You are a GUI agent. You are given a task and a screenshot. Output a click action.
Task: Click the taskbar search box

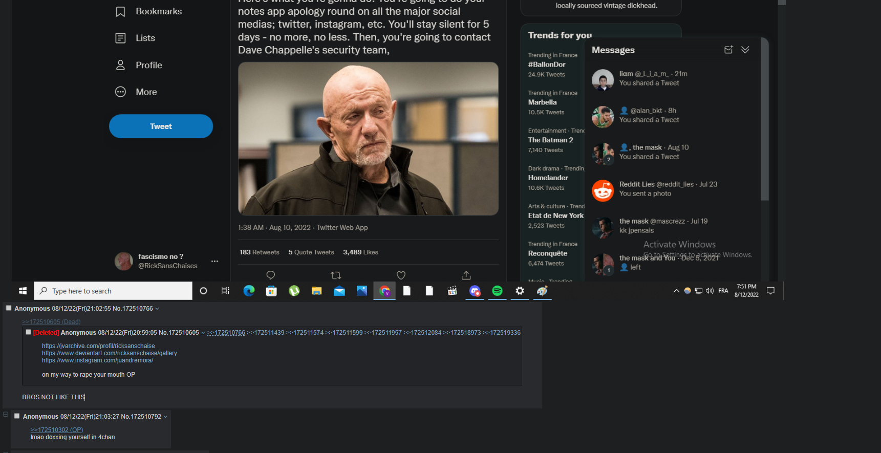(x=113, y=291)
